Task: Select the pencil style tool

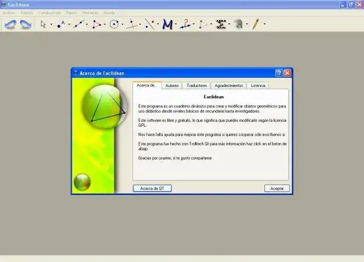Action: click(x=255, y=24)
